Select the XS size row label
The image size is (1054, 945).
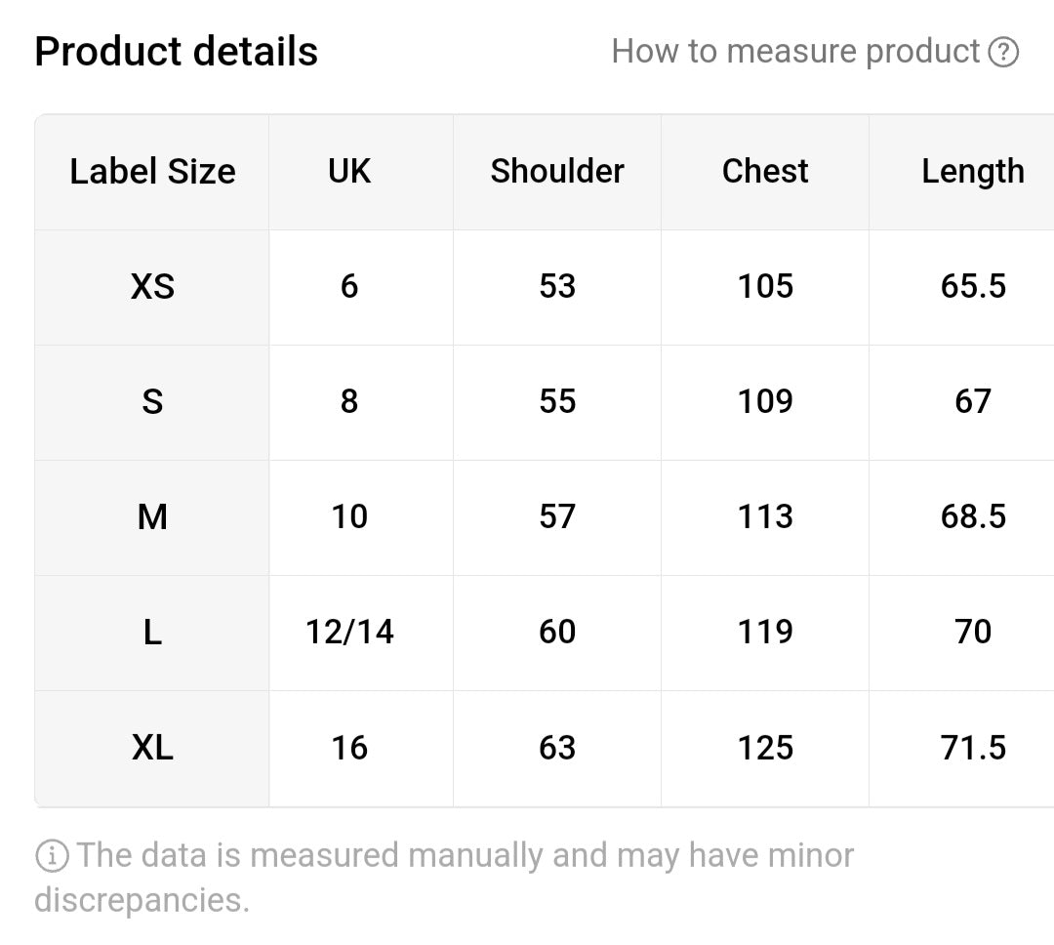coord(152,287)
